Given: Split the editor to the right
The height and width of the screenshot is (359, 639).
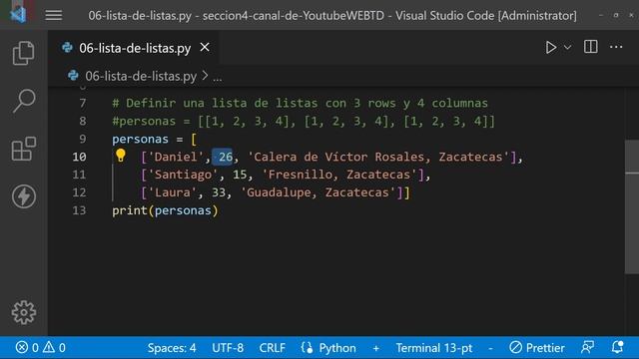Looking at the screenshot, I should tap(590, 47).
